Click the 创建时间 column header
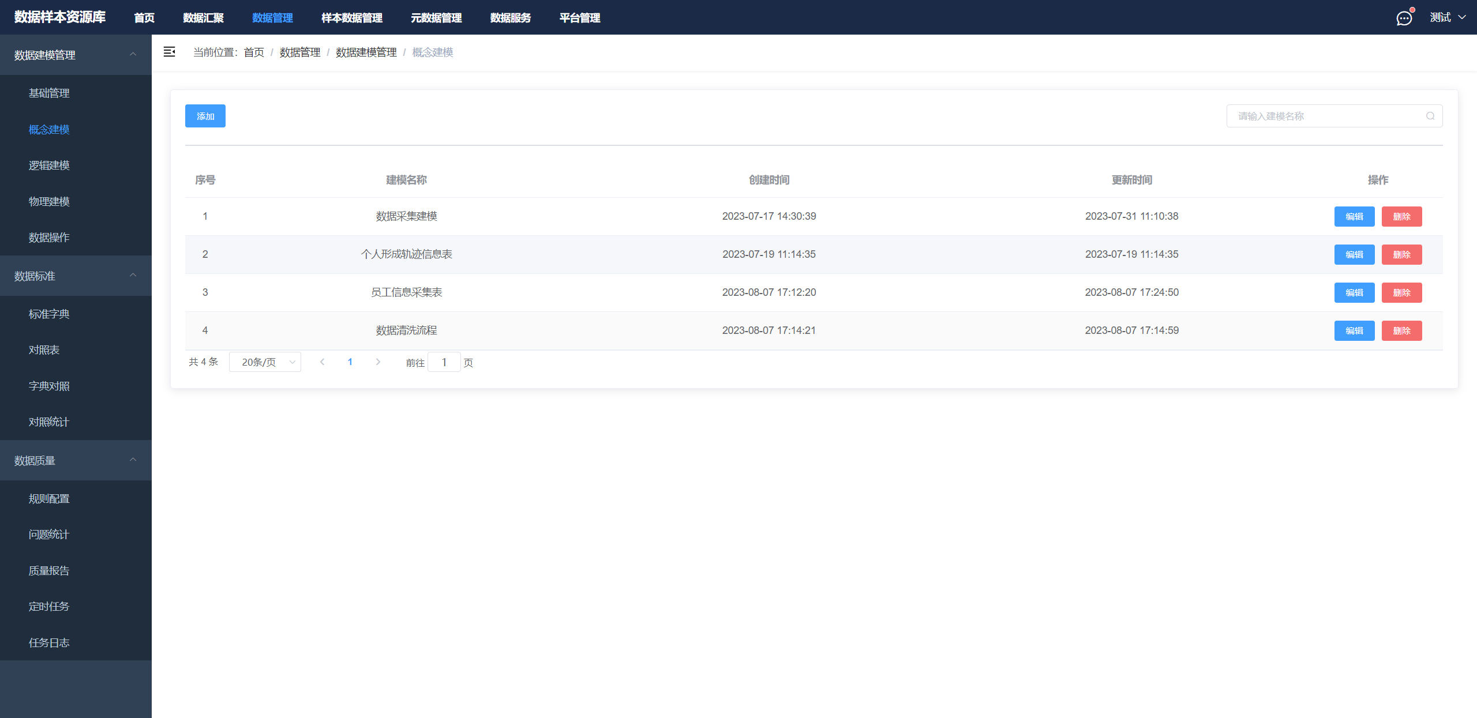 (x=769, y=180)
